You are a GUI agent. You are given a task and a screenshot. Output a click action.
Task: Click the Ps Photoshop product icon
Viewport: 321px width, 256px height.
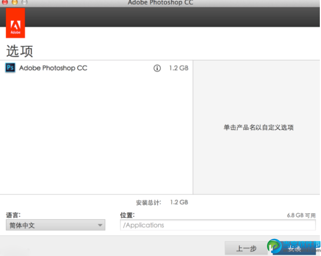click(10, 68)
